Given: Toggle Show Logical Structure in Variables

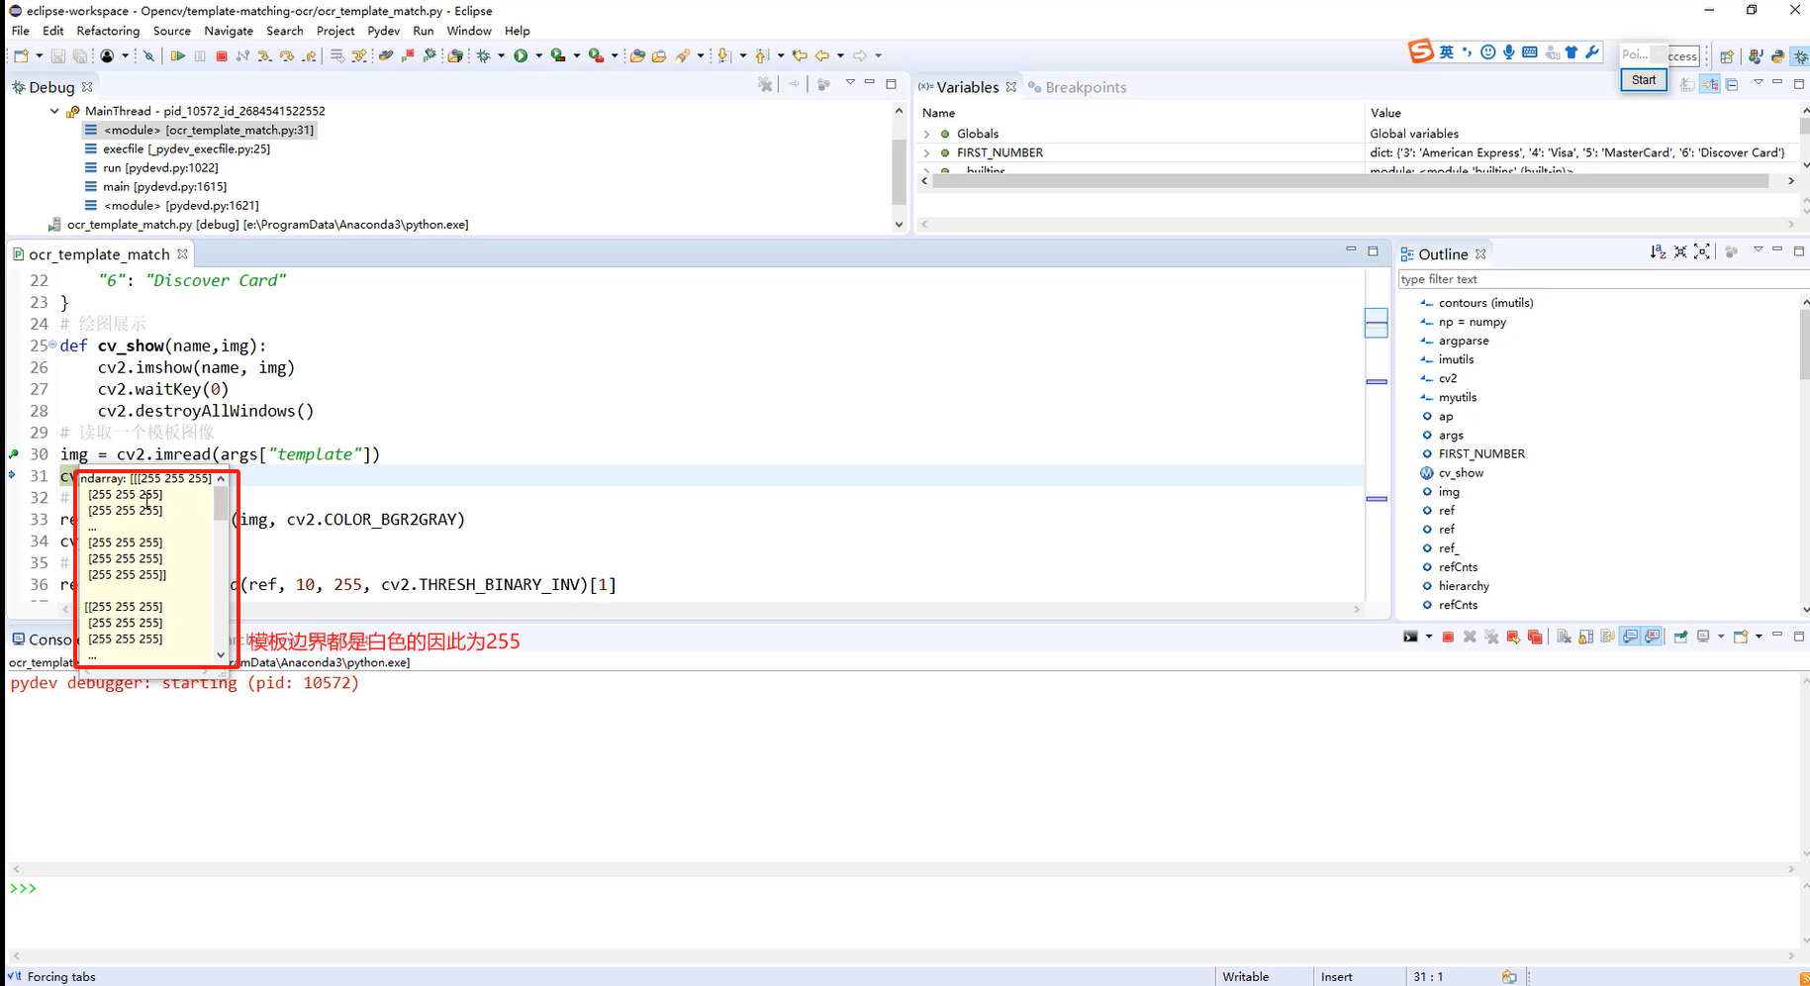Looking at the screenshot, I should click(1710, 84).
